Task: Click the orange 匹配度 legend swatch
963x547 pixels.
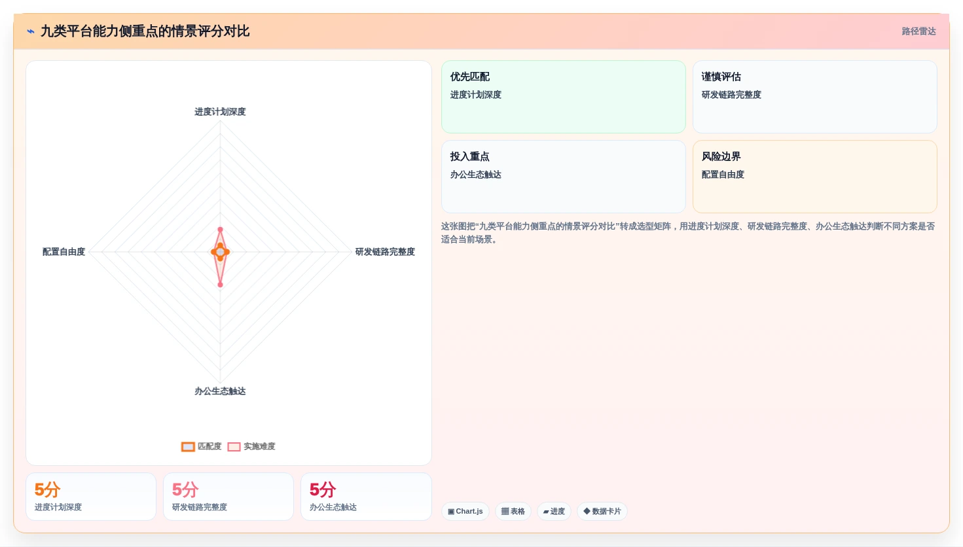Action: [188, 447]
